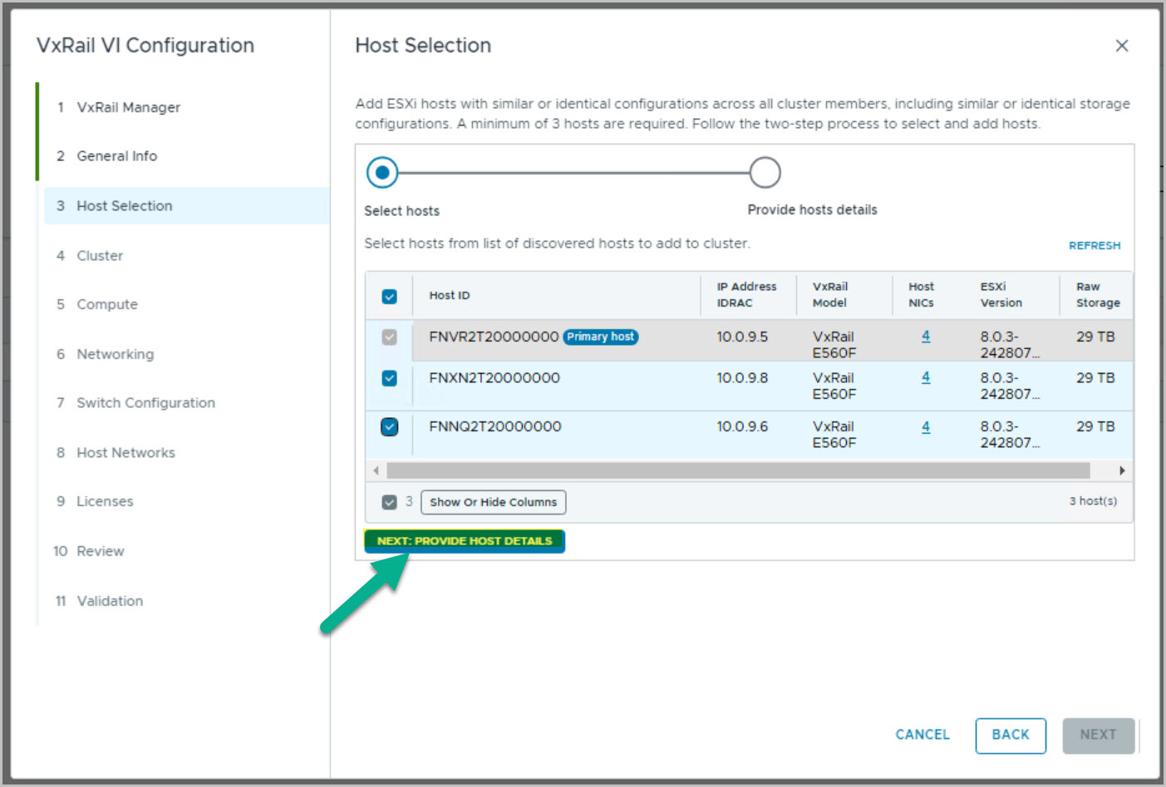Image resolution: width=1166 pixels, height=787 pixels.
Task: Select the 'Provide hosts details' step circle
Action: 765,173
